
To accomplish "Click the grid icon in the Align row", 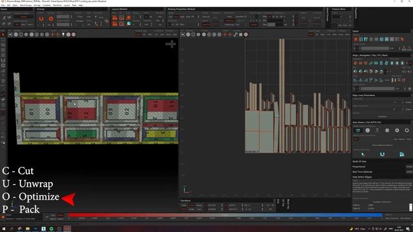I will pyautogui.click(x=376, y=63).
